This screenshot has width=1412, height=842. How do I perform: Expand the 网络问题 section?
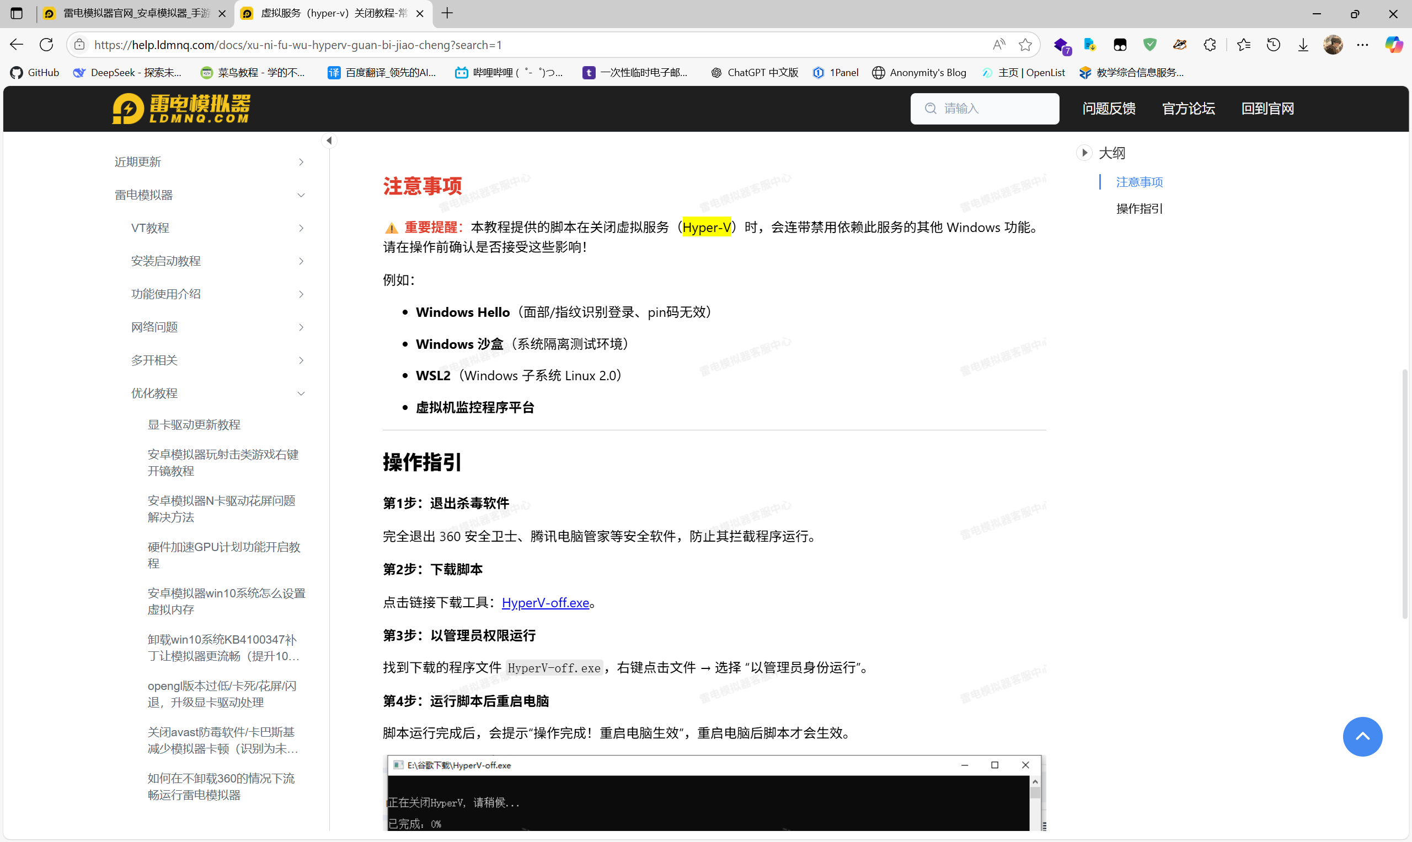coord(217,327)
